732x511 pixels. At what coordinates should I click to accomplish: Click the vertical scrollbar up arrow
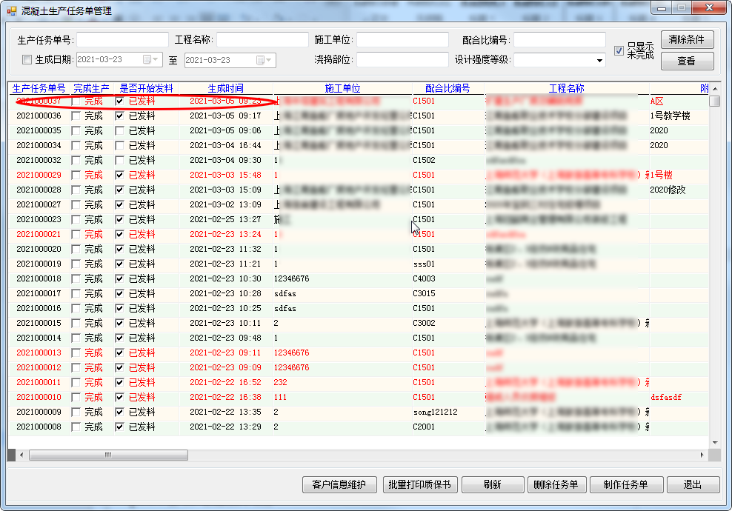[714, 88]
